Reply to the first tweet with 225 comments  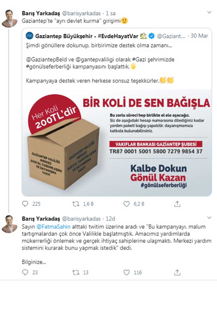pos(25,204)
